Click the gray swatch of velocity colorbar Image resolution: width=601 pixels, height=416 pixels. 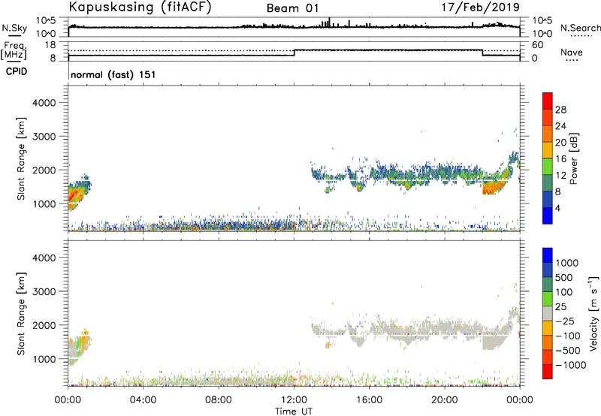(x=548, y=313)
